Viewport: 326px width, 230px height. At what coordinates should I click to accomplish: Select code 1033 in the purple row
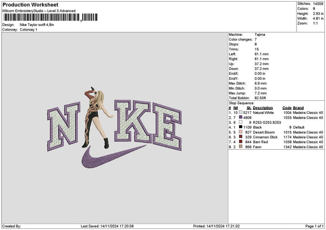287,118
